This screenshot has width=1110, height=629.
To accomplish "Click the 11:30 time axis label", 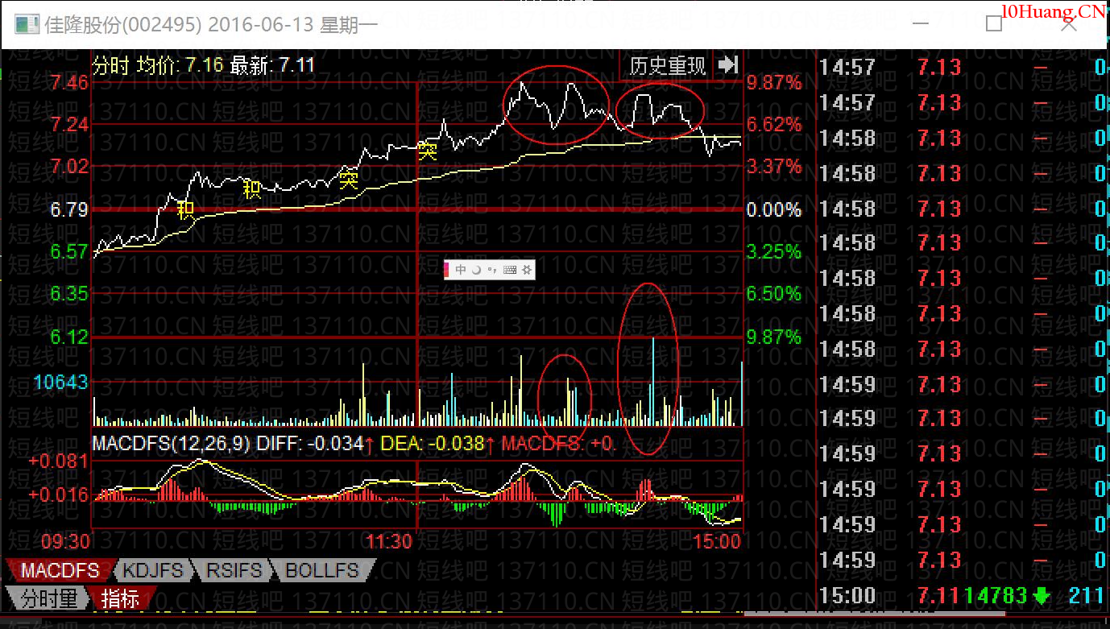I will click(x=389, y=541).
